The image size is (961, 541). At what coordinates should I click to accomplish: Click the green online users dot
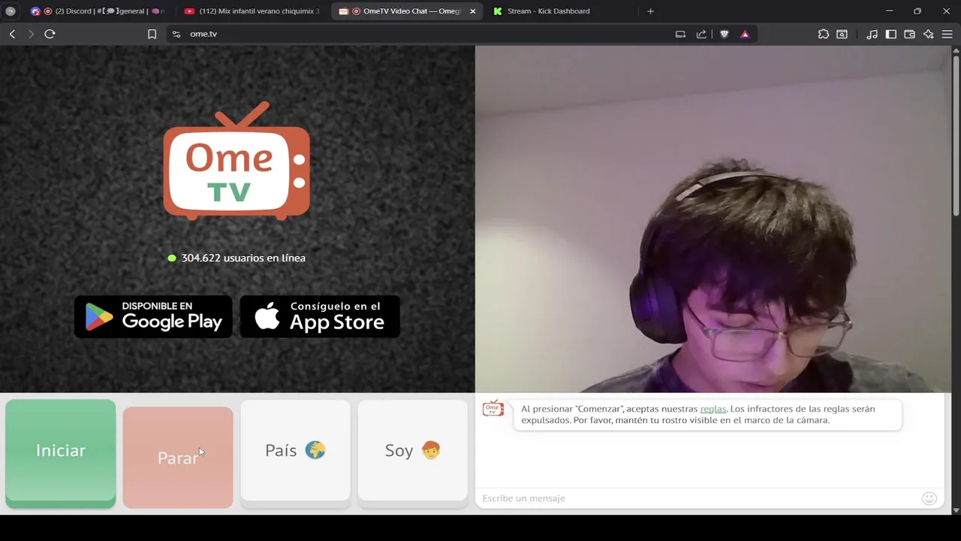pyautogui.click(x=172, y=258)
